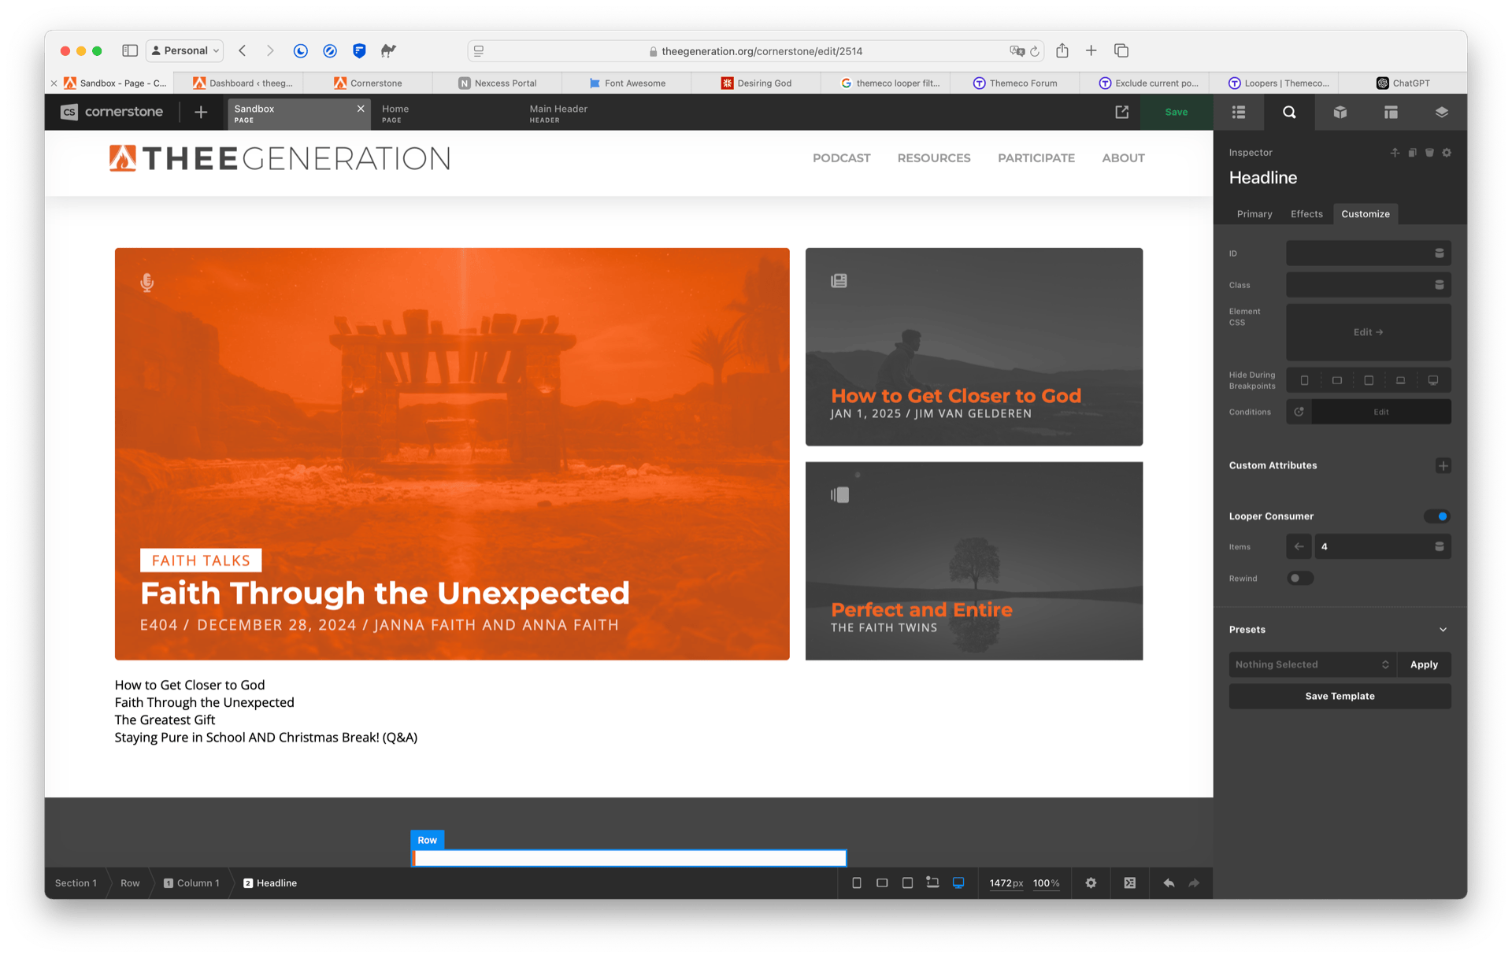Switch to the Home page tab
The width and height of the screenshot is (1512, 958).
447,113
